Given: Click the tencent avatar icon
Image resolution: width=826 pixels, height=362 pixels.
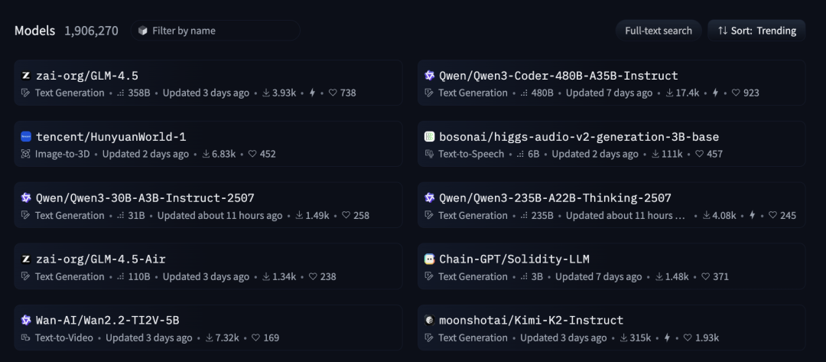Looking at the screenshot, I should (26, 137).
